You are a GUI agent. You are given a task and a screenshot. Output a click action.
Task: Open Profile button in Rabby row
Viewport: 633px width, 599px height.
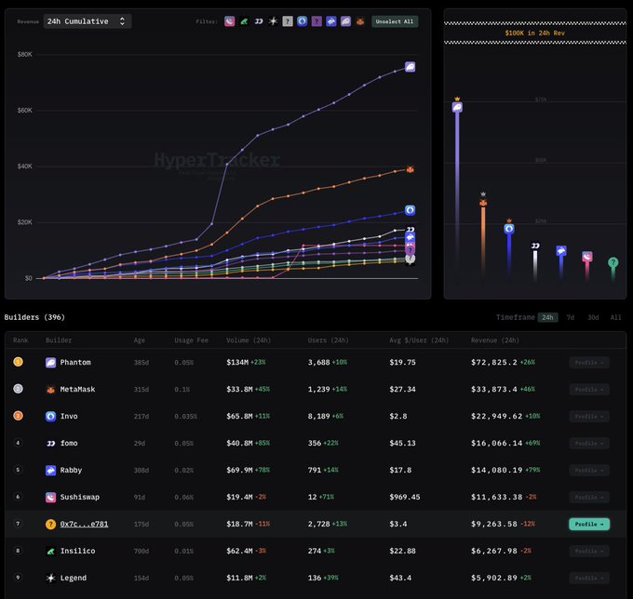(589, 470)
